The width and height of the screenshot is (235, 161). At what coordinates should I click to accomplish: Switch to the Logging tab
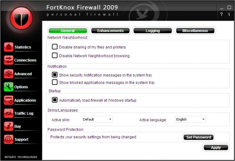pyautogui.click(x=153, y=31)
